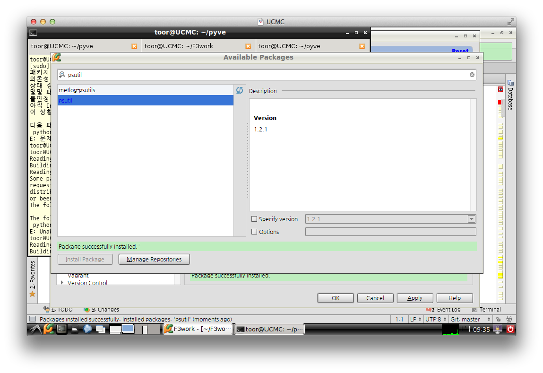Clear the psutil search field
Viewport: 543px width, 373px height.
(x=472, y=75)
